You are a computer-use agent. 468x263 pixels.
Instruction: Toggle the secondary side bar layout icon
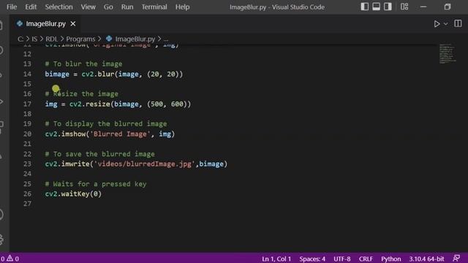click(x=388, y=7)
